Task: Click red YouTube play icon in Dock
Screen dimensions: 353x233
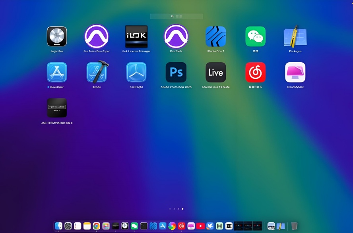Action: (x=200, y=226)
